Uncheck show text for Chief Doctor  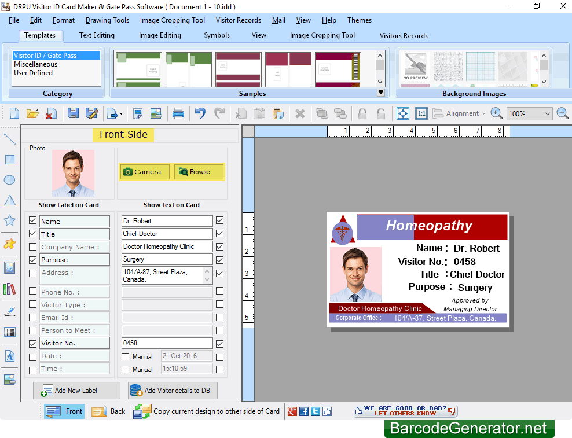tap(219, 233)
